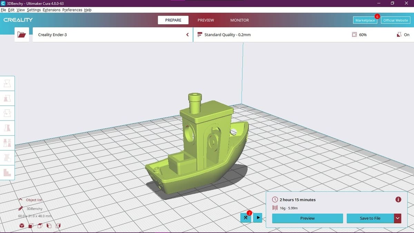Click the Save to File button
Viewport: 414px width, 233px height.
click(370, 218)
